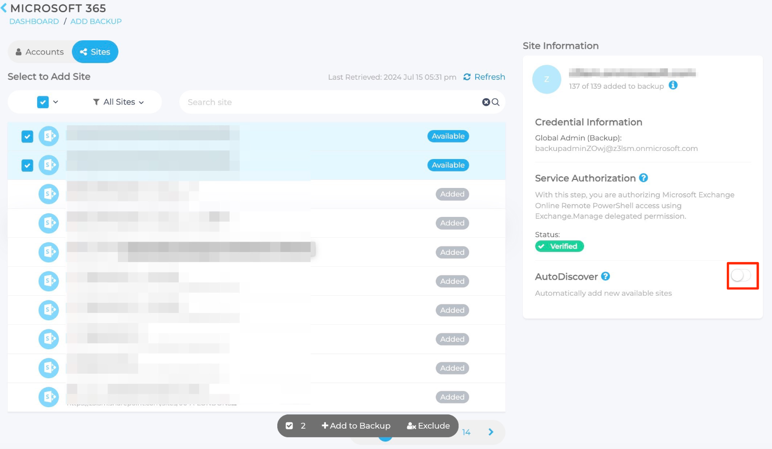Clear the search field with X icon

pos(486,102)
